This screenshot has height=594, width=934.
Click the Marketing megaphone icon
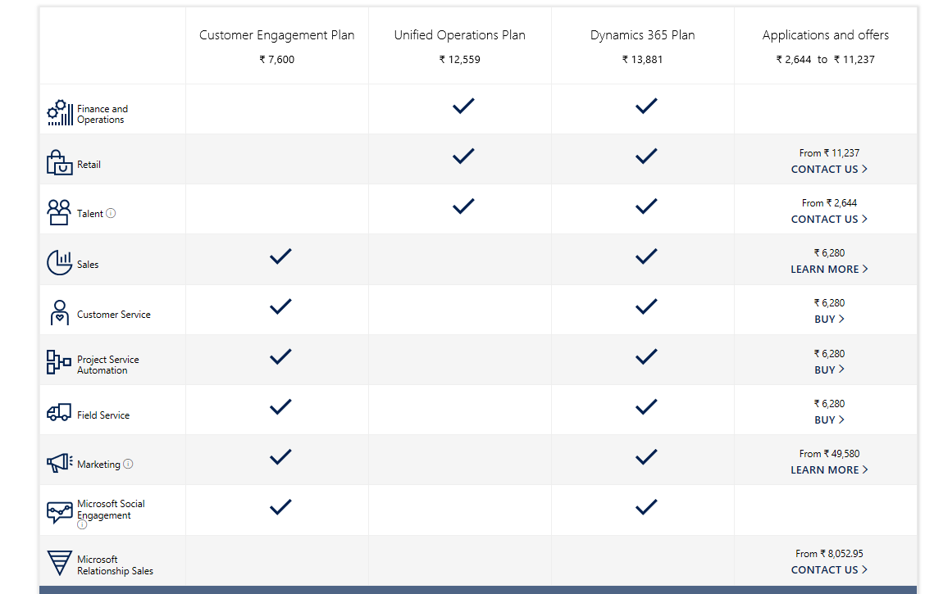(x=59, y=463)
